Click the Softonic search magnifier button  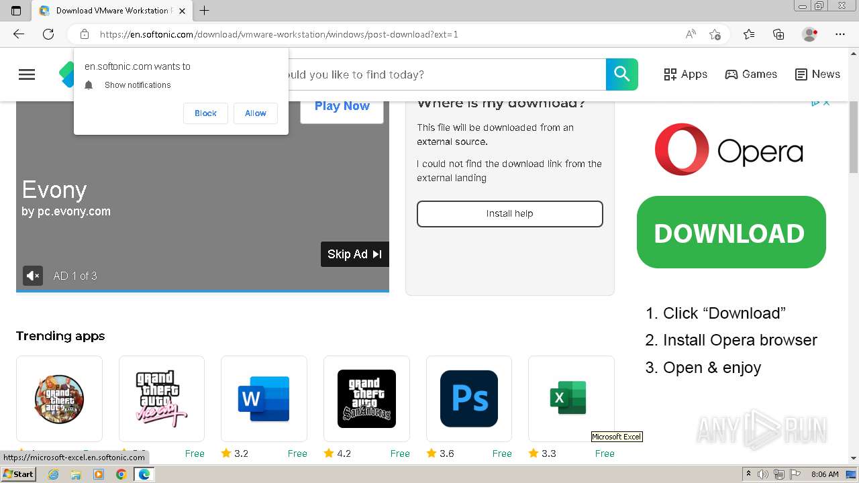[622, 74]
